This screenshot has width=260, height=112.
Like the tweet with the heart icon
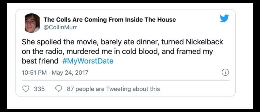(26, 89)
